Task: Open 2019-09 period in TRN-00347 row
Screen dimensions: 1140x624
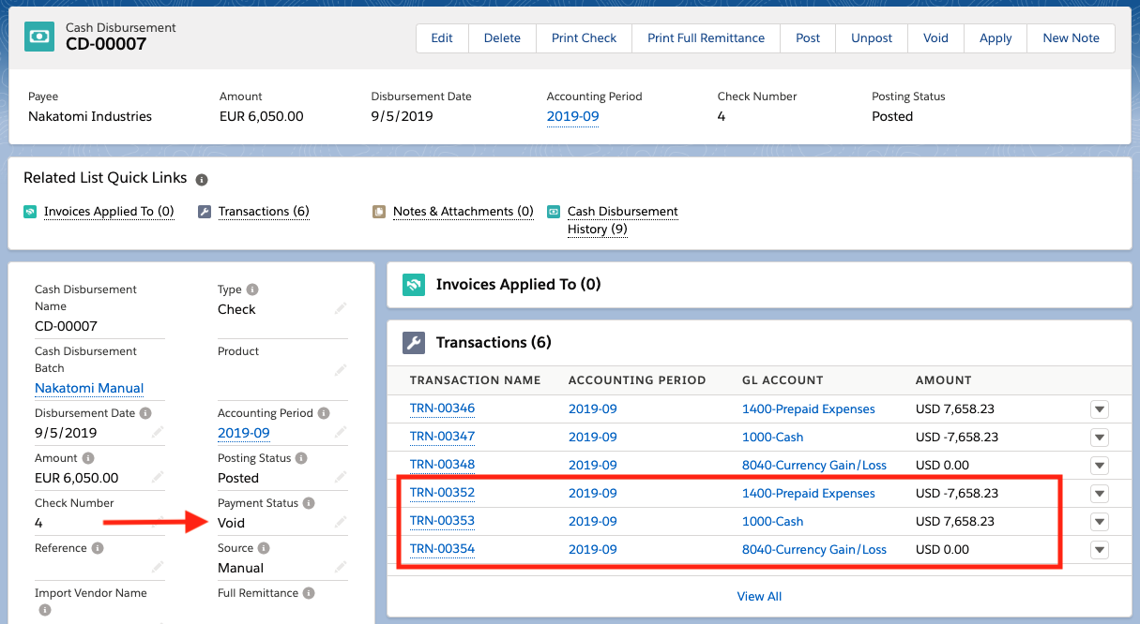Action: tap(593, 438)
